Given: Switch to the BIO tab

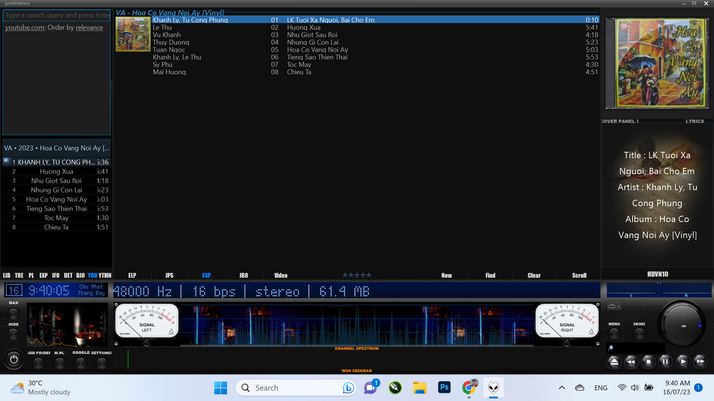Looking at the screenshot, I should [80, 275].
